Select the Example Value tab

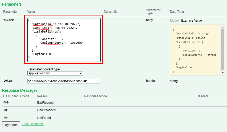(x=191, y=21)
